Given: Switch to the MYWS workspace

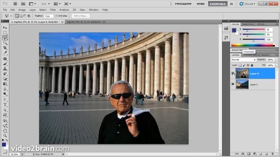Looking at the screenshot, I should (200, 4).
